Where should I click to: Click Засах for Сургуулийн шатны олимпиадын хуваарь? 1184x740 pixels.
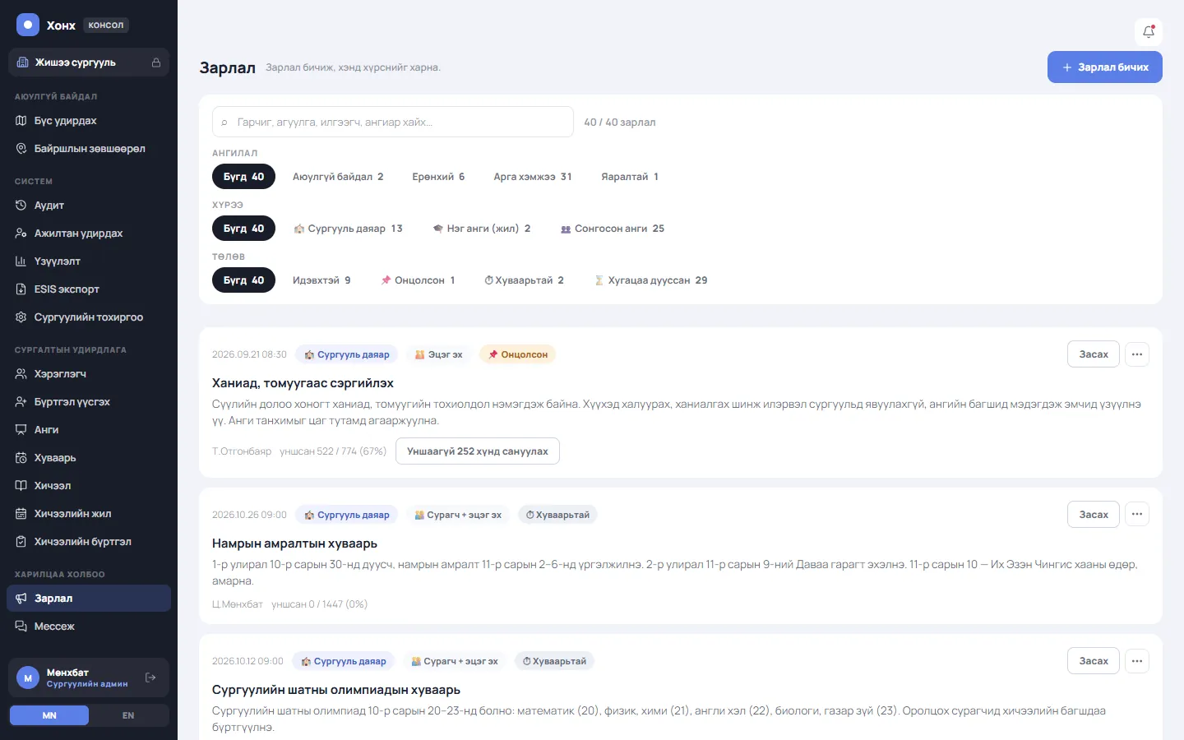pyautogui.click(x=1094, y=661)
